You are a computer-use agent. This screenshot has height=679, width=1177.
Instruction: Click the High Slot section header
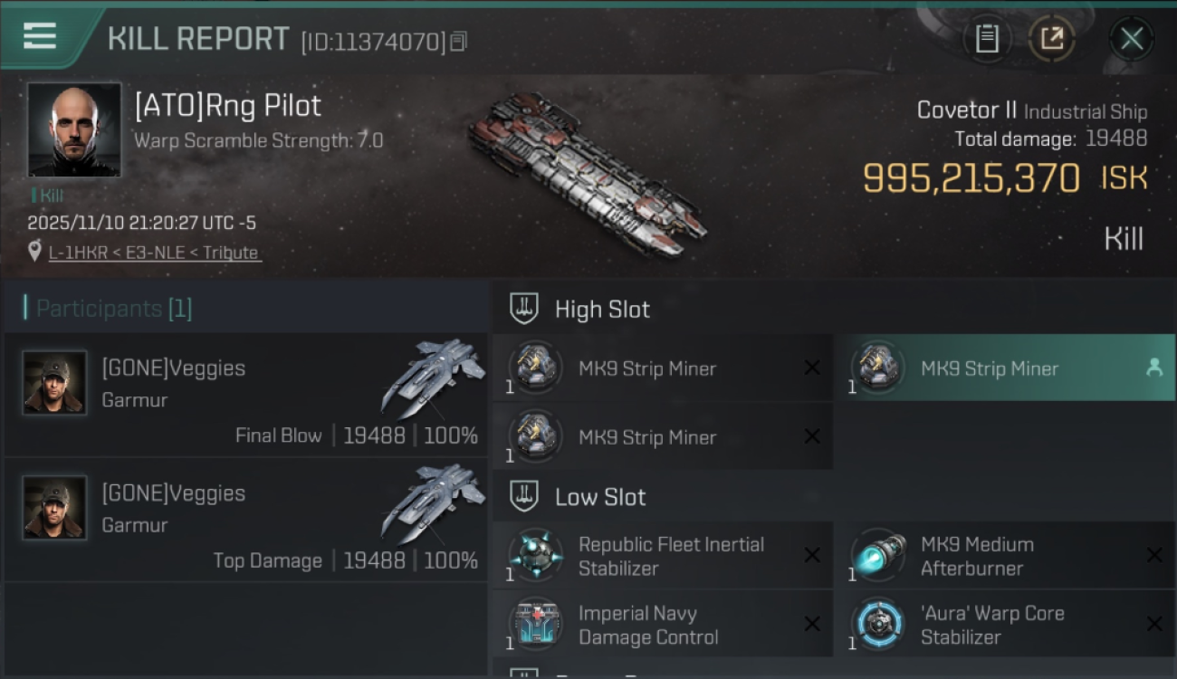click(602, 310)
